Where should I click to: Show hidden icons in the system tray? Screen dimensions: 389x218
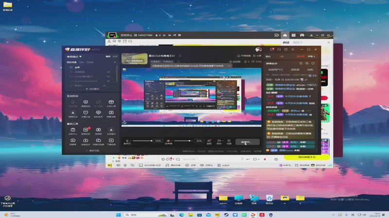click(333, 215)
